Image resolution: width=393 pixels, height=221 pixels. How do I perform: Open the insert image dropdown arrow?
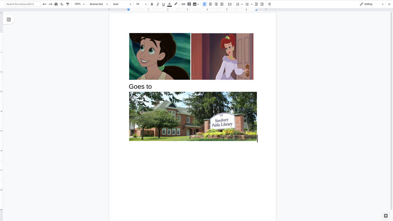[198, 4]
